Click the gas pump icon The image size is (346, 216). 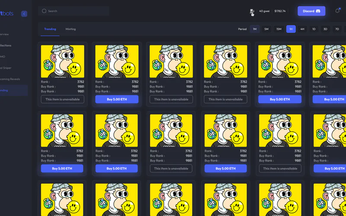[252, 11]
